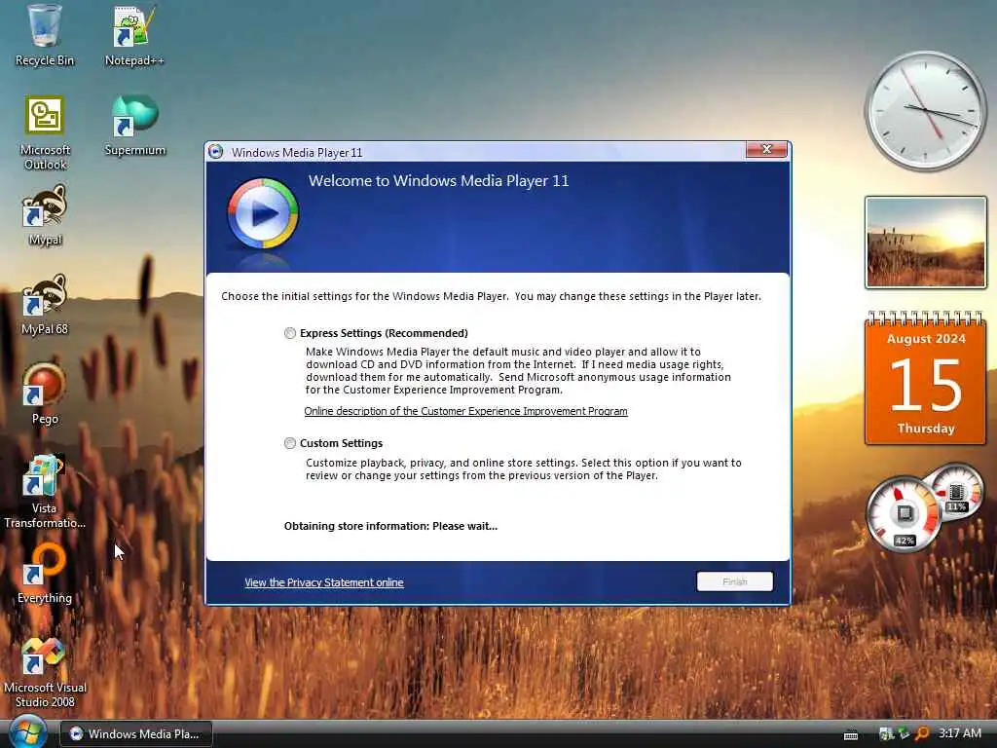Click the 3:17 AM taskbar clock
The image size is (997, 748).
pyautogui.click(x=959, y=733)
